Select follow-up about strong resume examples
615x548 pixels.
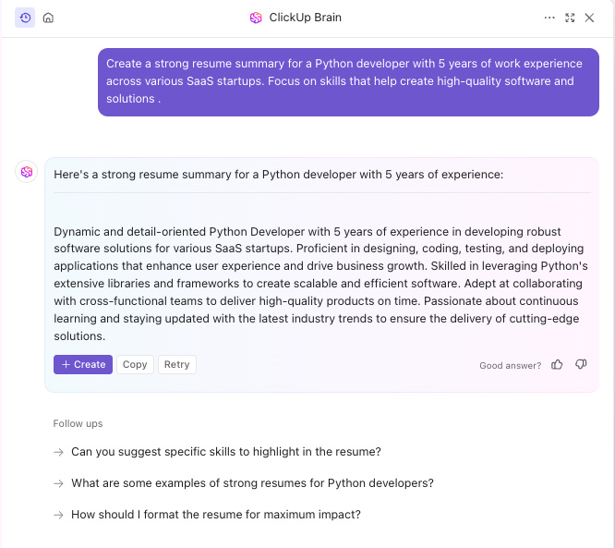[x=252, y=482]
